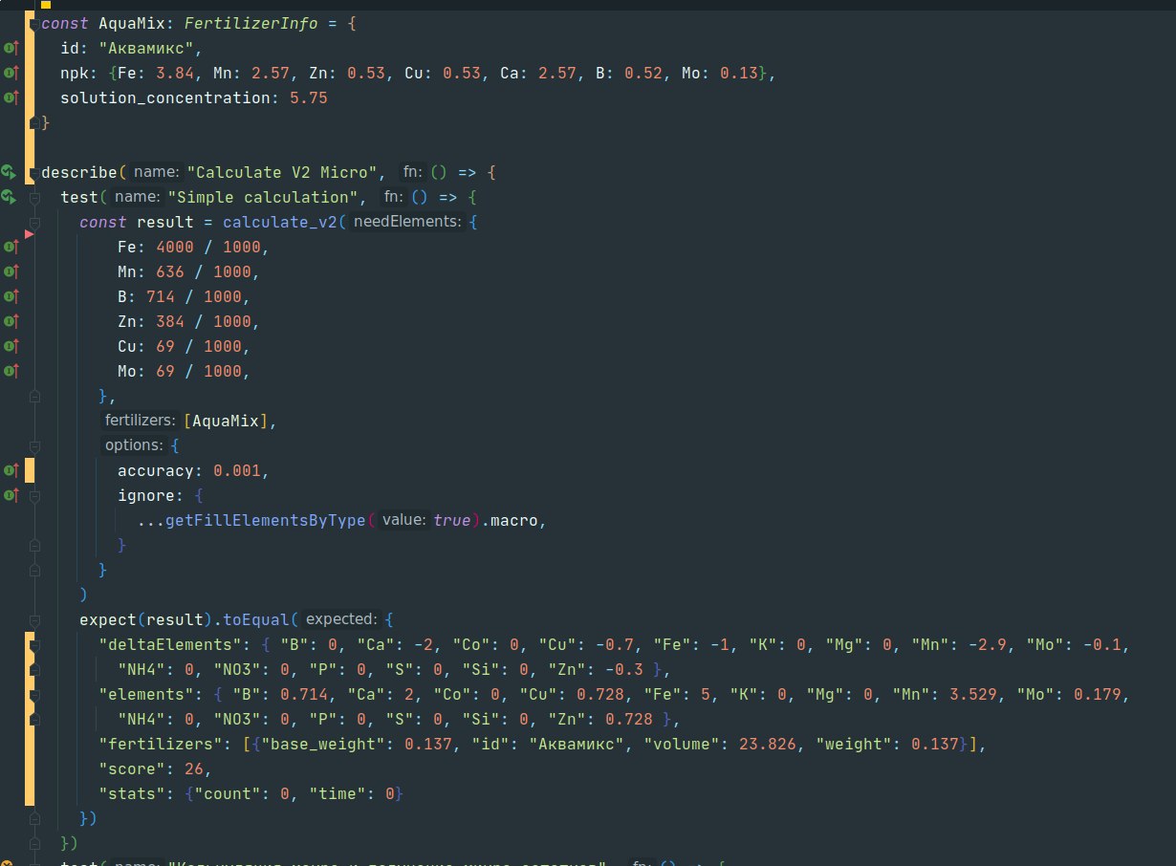Click [AquaMix] in the fertilizers argument
This screenshot has height=866, width=1176.
(226, 421)
